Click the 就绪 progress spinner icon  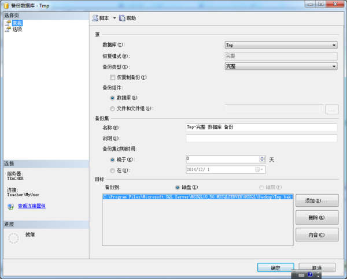(13, 238)
